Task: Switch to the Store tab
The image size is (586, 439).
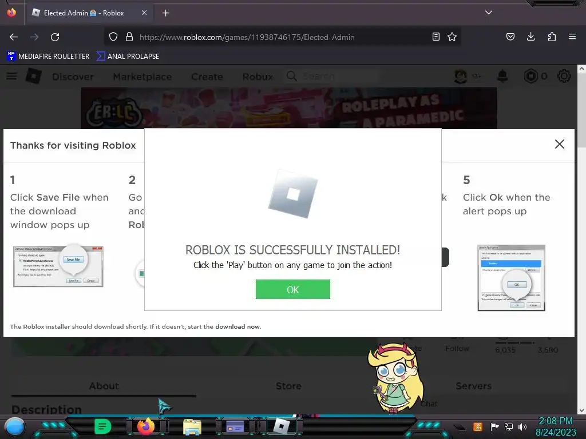Action: pyautogui.click(x=288, y=386)
